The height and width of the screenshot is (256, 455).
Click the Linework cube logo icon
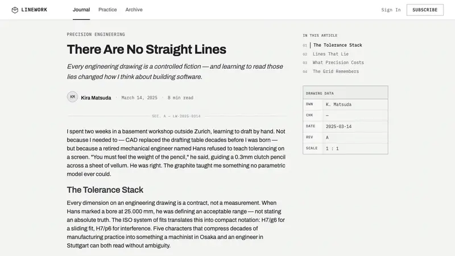15,10
